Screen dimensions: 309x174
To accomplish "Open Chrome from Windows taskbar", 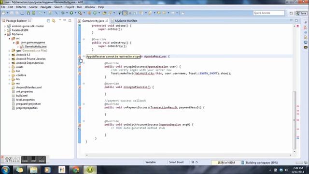I will click(x=76, y=170).
